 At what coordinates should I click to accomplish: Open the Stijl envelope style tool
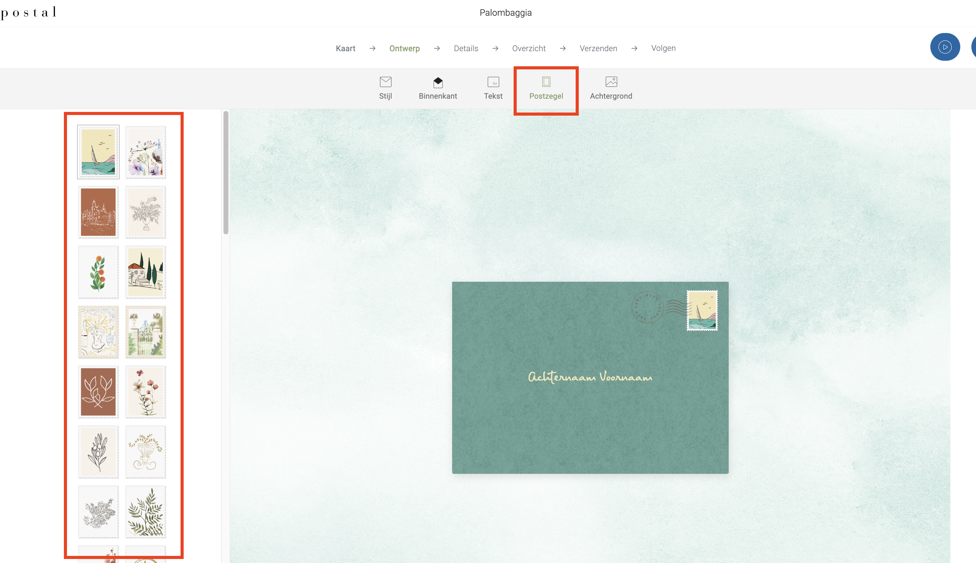point(386,88)
